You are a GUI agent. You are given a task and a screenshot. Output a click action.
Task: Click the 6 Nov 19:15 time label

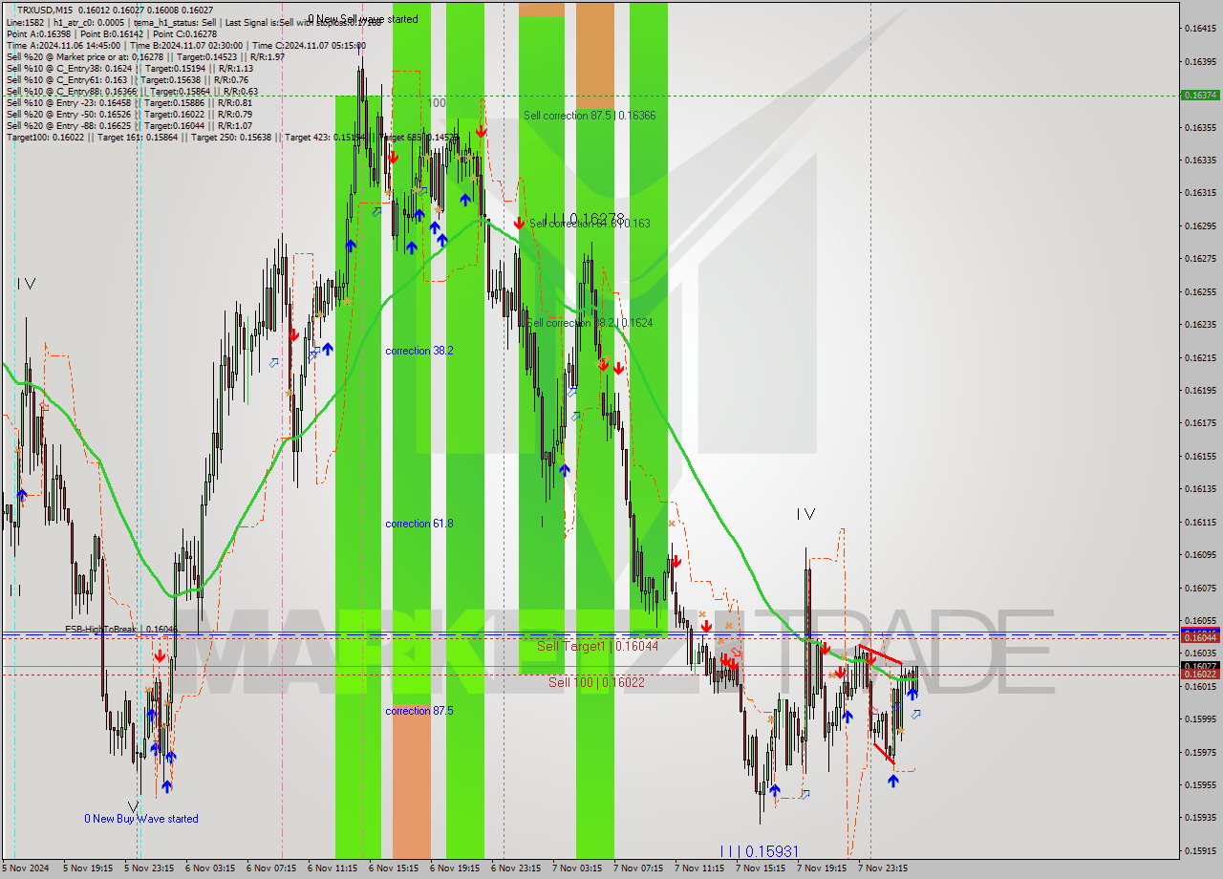click(454, 868)
